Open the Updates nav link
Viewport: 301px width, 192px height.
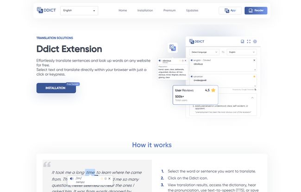(x=192, y=10)
